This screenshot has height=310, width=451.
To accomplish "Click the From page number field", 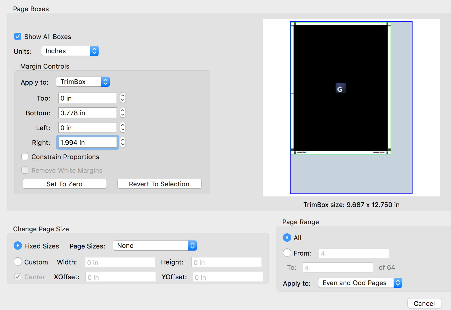I will point(354,253).
